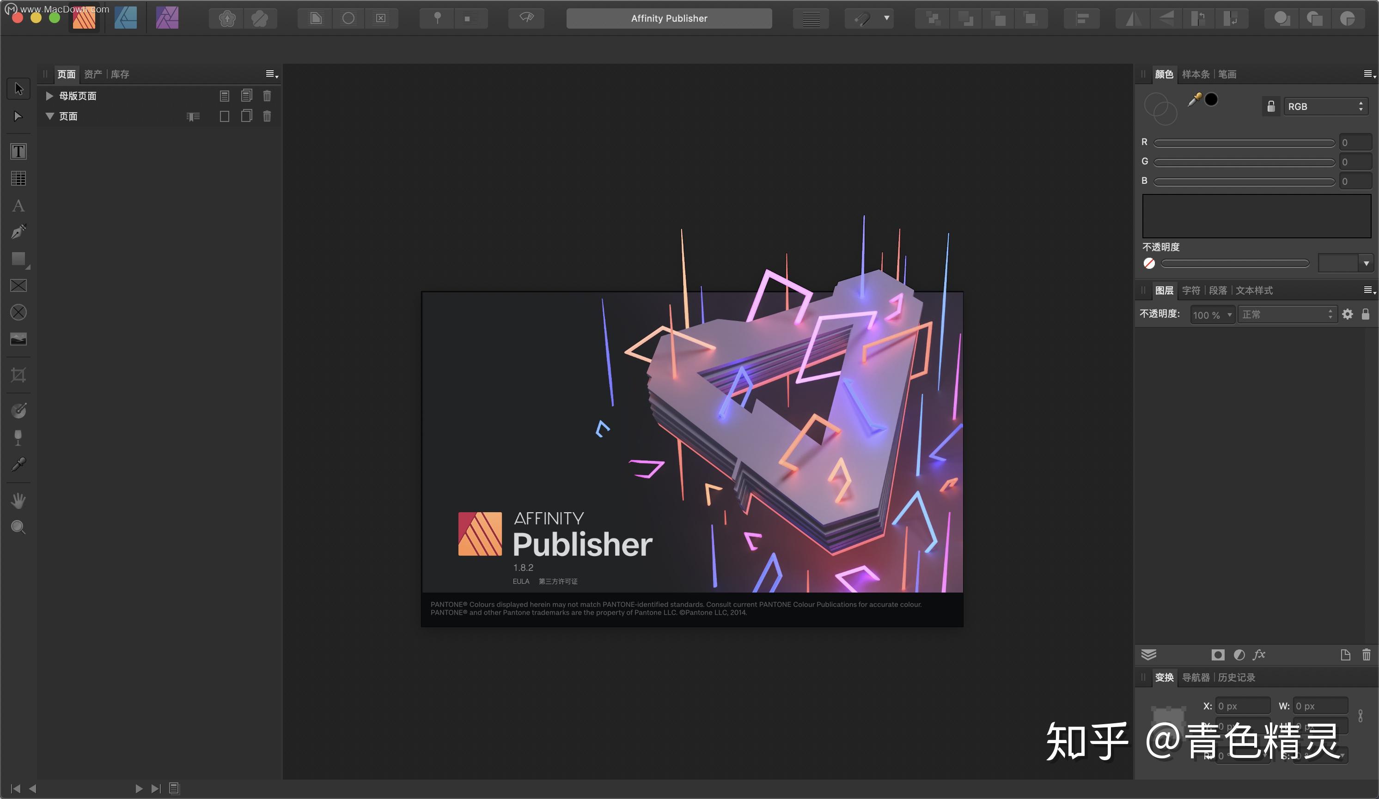
Task: Go to the last page button
Action: pyautogui.click(x=156, y=788)
